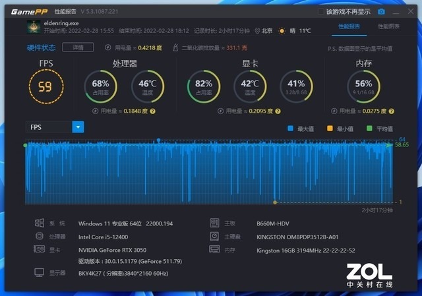Click the 331.1 克 emission value
422x296 pixels.
click(237, 48)
